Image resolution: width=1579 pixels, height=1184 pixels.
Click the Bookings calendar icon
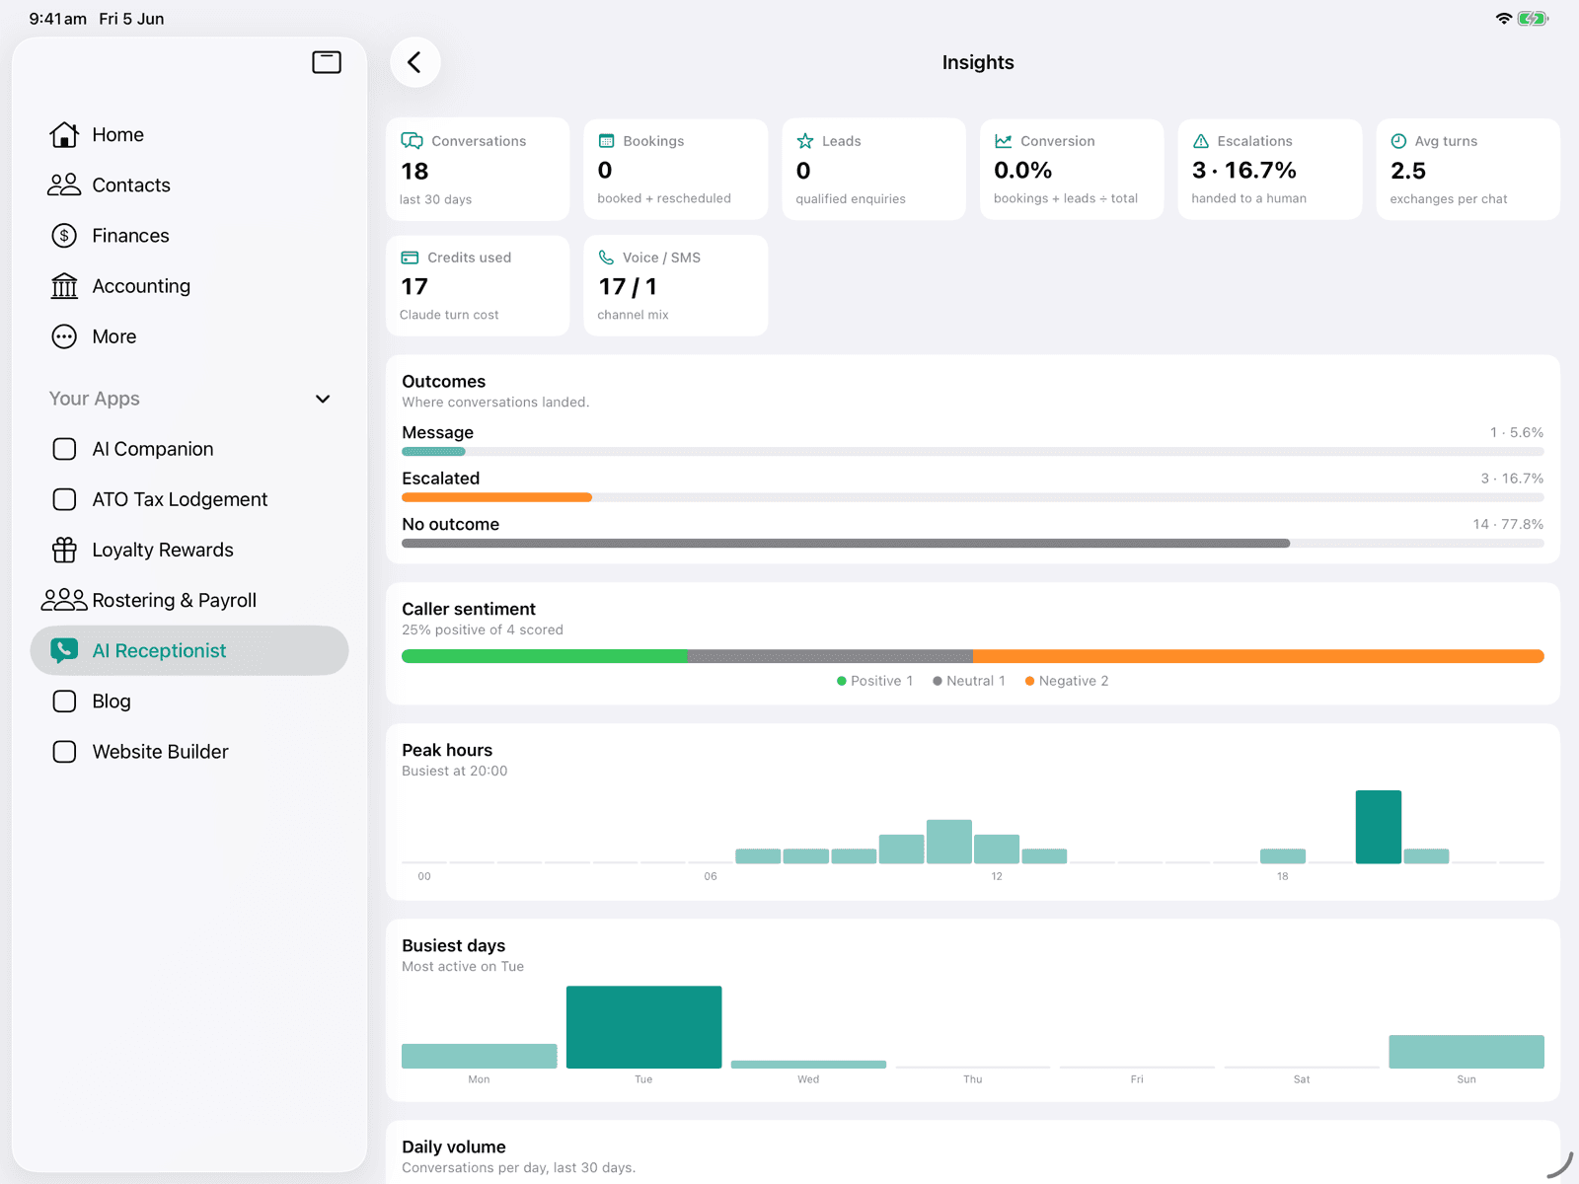(607, 141)
